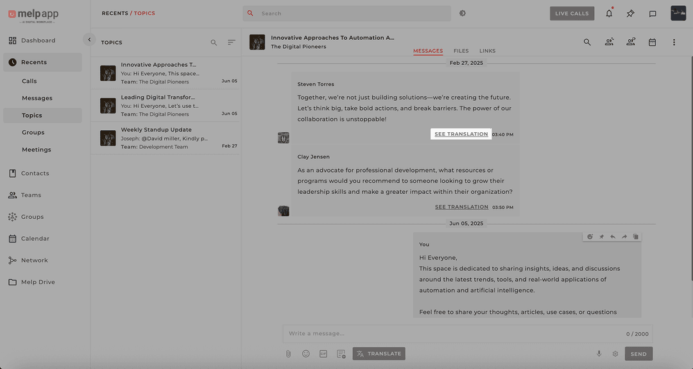Open the GIF picker
Screen dimensions: 693x369
323,354
